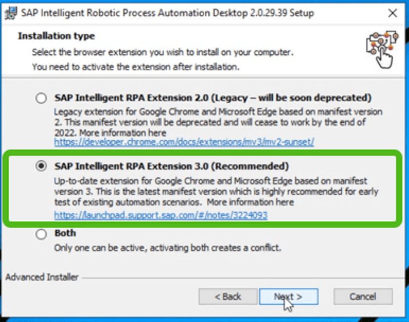
Task: Select the Both radio button
Action: click(x=42, y=234)
